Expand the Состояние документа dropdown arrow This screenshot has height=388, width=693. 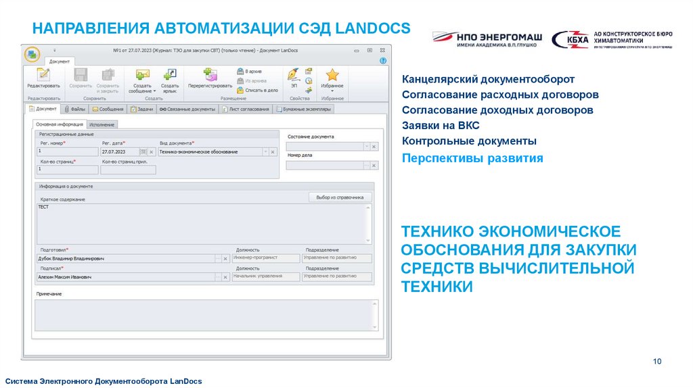pos(366,147)
